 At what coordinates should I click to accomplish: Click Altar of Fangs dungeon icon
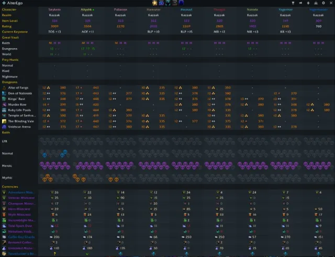(x=4, y=88)
